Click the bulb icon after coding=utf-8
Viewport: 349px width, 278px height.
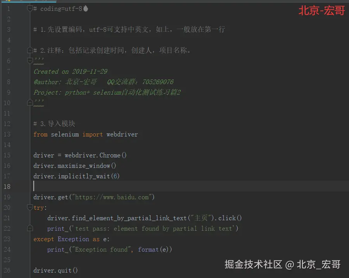click(86, 9)
